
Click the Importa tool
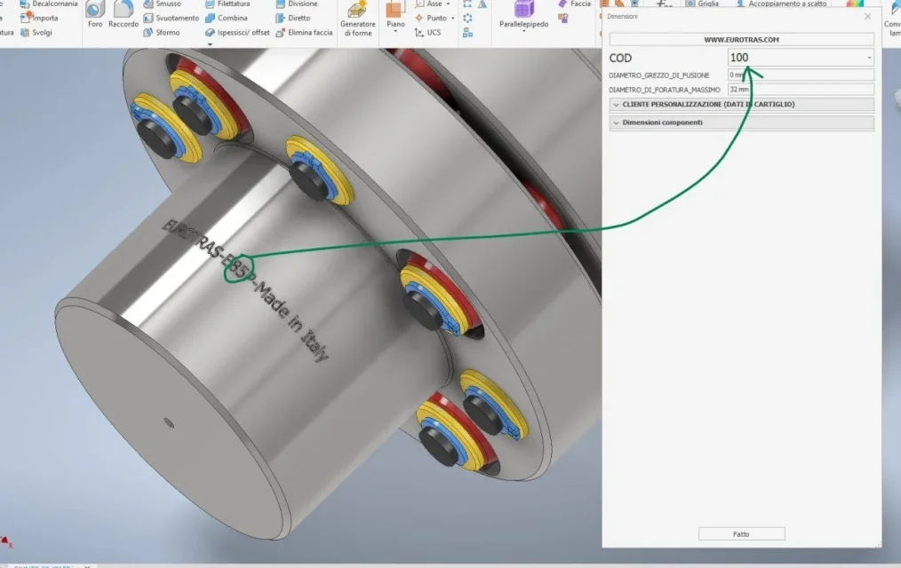click(38, 18)
